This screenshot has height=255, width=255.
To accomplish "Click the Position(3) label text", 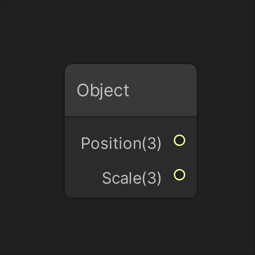I will 121,143.
